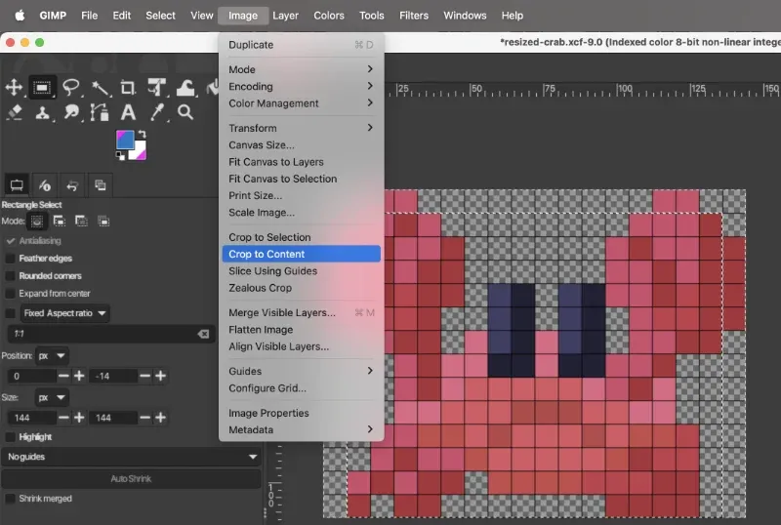Screen dimensions: 781x525
Task: Choose Canvas Size...
Action: (301, 145)
